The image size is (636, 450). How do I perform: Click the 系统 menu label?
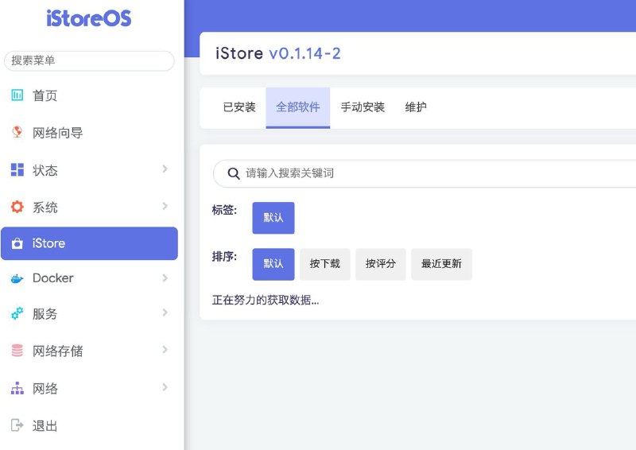click(x=45, y=208)
